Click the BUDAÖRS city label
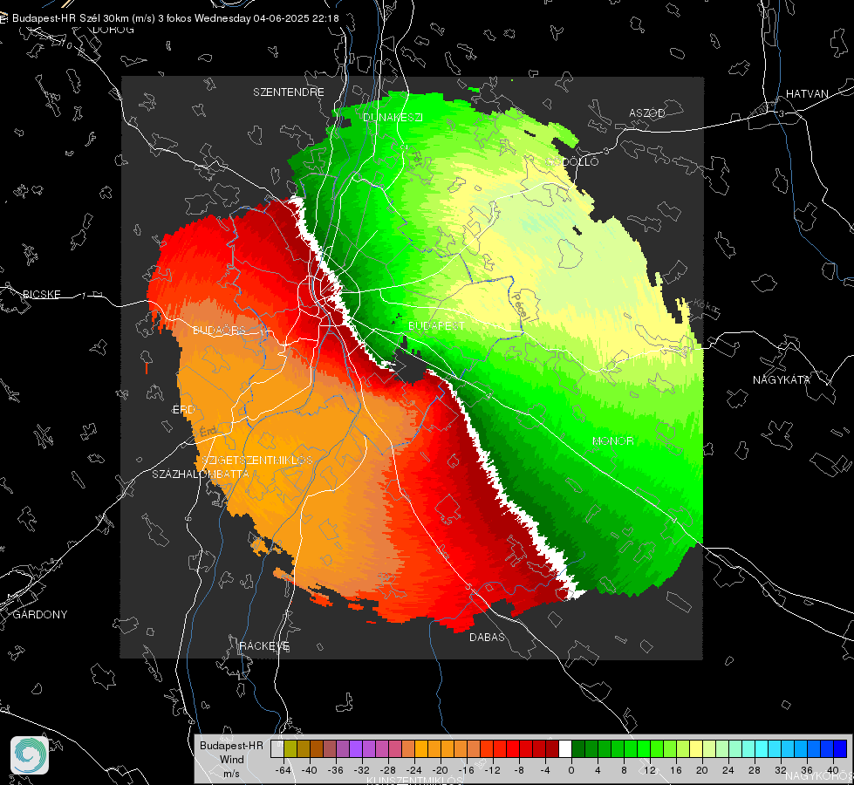 (x=220, y=331)
